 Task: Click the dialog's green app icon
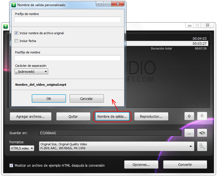[x=13, y=5]
